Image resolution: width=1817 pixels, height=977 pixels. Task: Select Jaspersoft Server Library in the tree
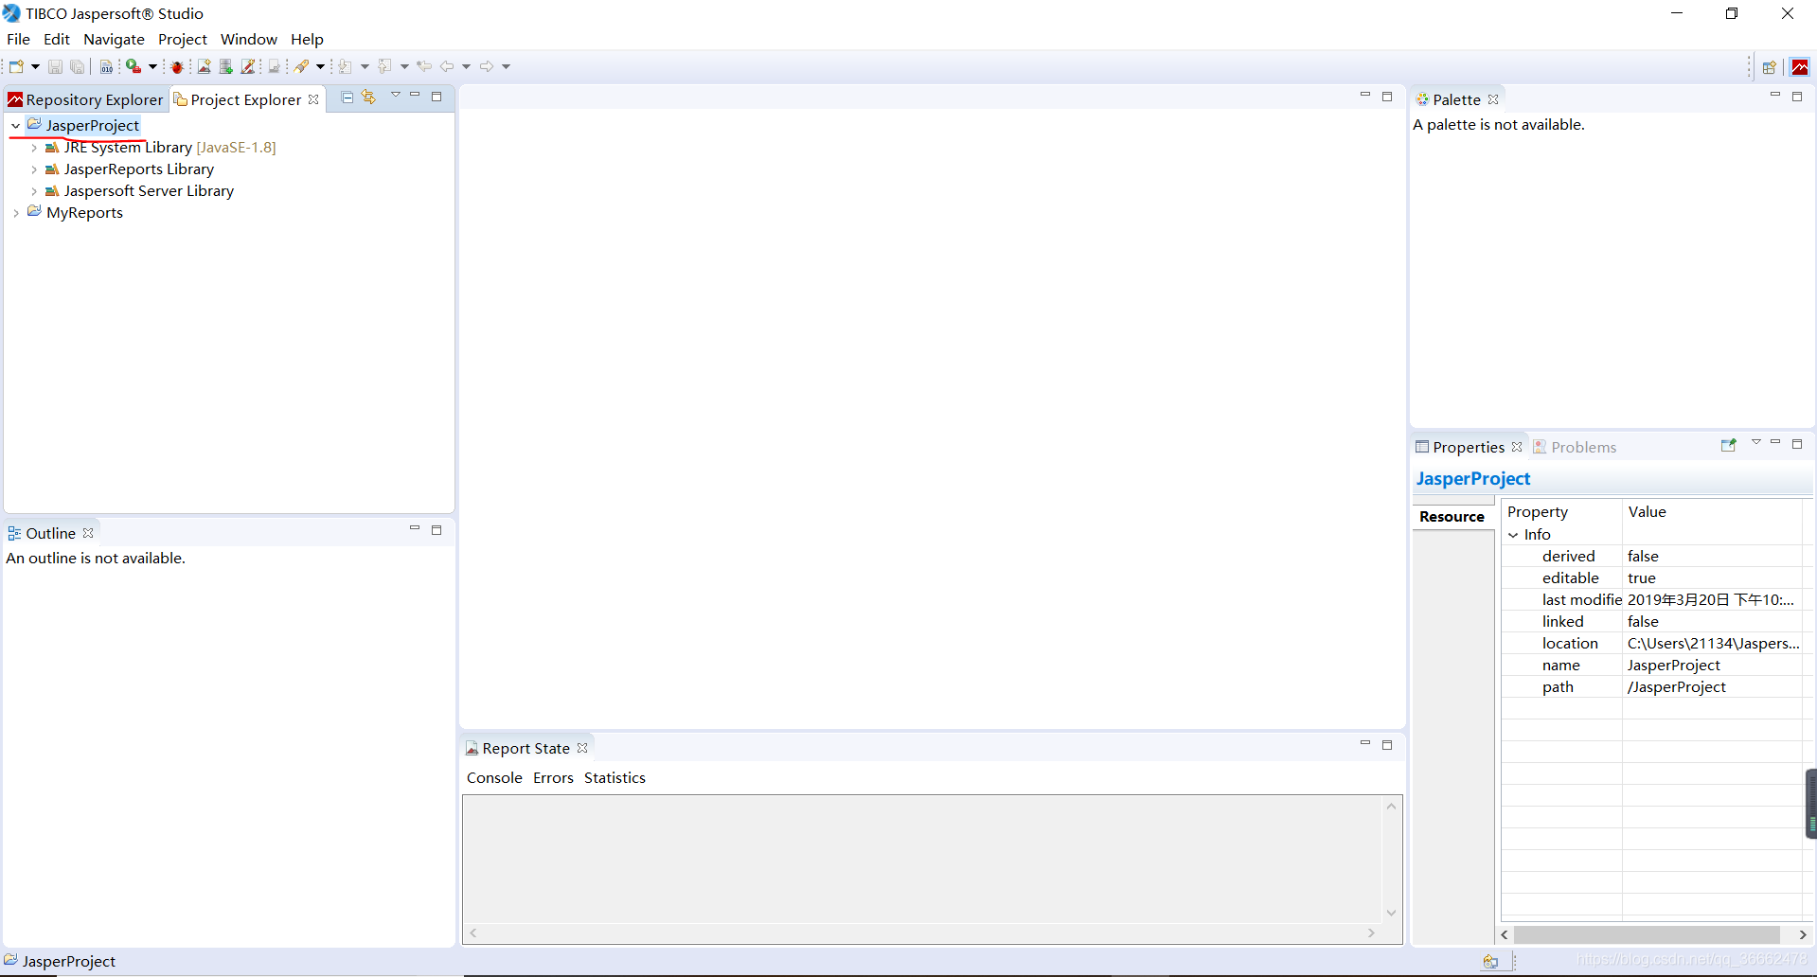pos(149,191)
